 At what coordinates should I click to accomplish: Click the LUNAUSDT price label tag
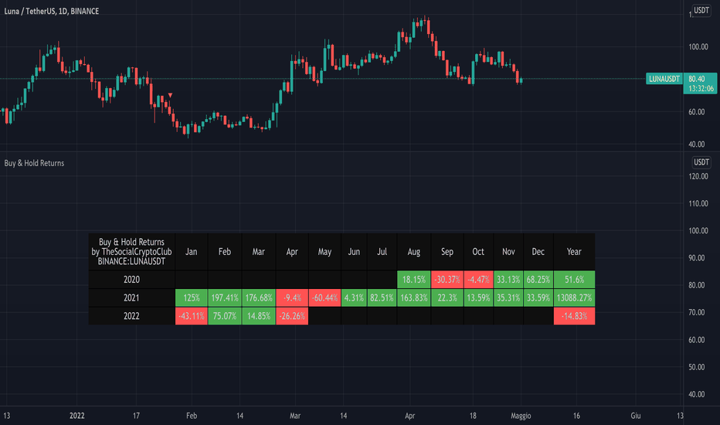tap(664, 79)
